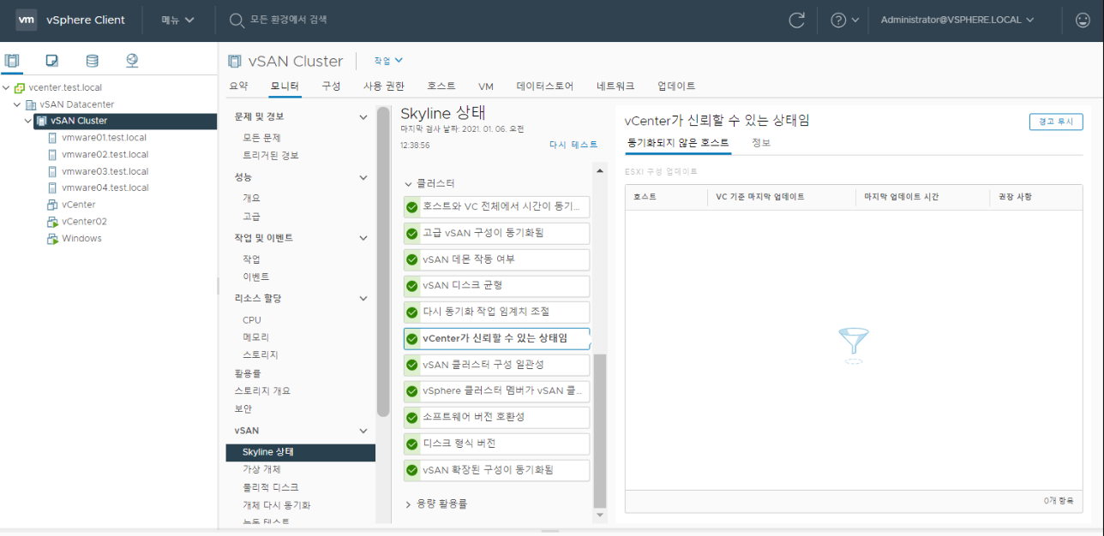
Task: Open the Networking inventory view icon
Action: [x=132, y=61]
